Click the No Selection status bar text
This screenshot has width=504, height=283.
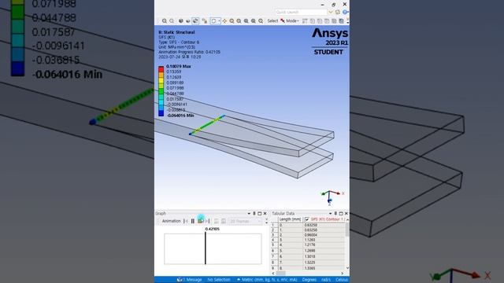(219, 280)
